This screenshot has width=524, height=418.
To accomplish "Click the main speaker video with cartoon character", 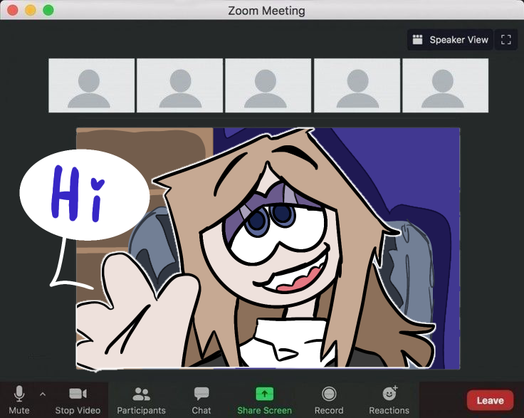I will [285, 249].
